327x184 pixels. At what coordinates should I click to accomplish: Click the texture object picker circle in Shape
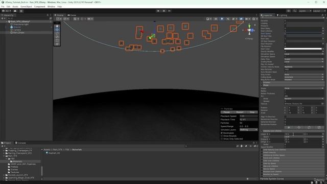(322, 104)
